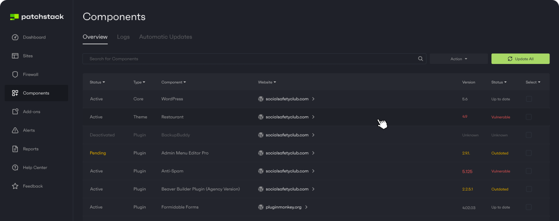Click the Firewall shield icon
The width and height of the screenshot is (559, 221).
tap(15, 75)
